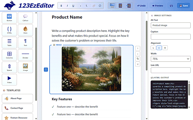Click the Key Features heading
Image resolution: width=193 pixels, height=120 pixels.
[62, 99]
